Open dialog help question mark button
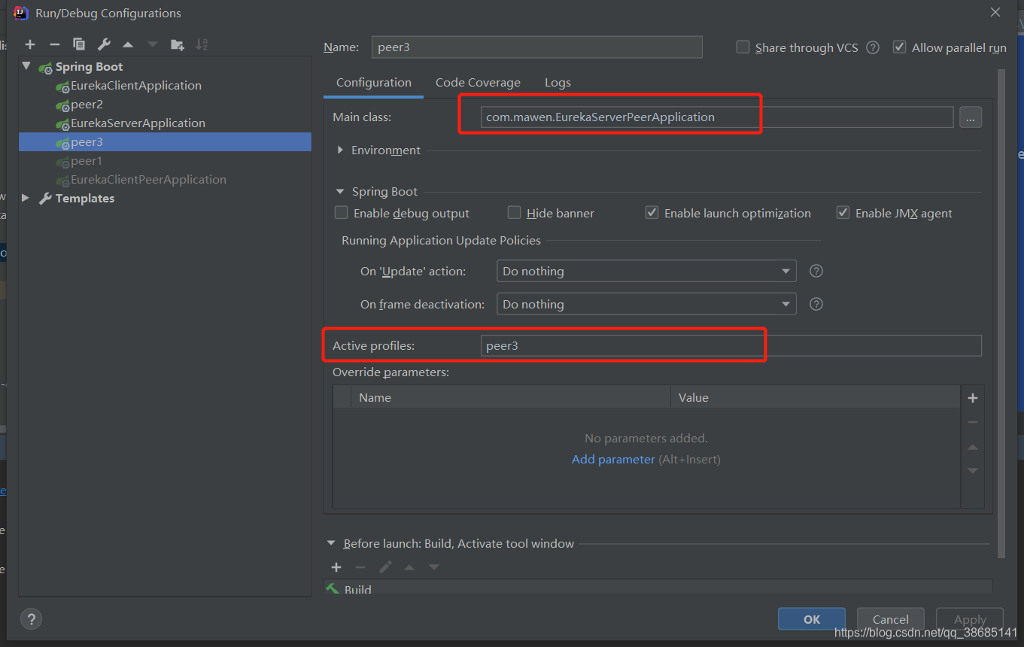Image resolution: width=1024 pixels, height=647 pixels. pyautogui.click(x=31, y=619)
